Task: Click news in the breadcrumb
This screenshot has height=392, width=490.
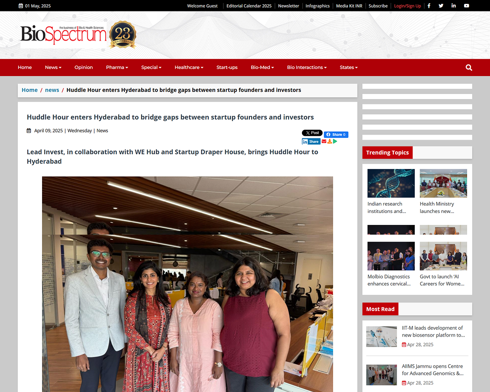Action: pos(52,90)
